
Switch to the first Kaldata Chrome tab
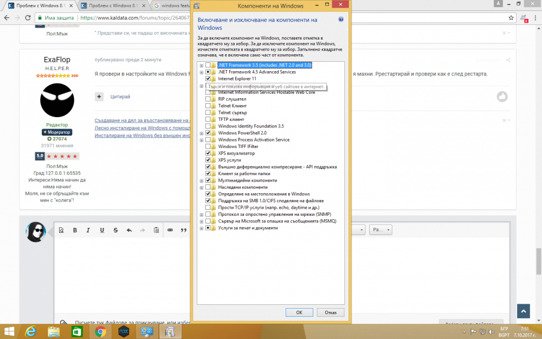point(40,5)
